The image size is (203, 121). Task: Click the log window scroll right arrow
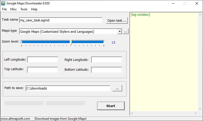[196, 113]
